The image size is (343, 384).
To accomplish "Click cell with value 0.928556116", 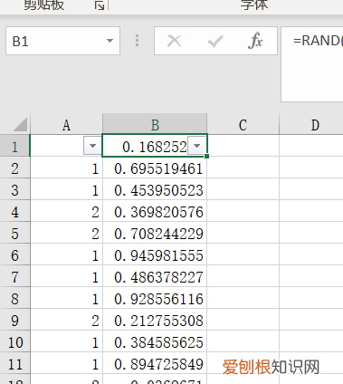I will (x=155, y=298).
